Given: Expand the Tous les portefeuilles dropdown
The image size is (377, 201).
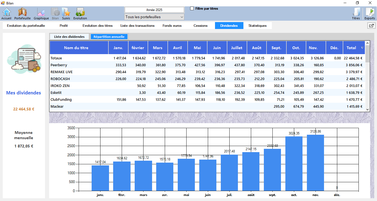Looking at the screenshot, I should coord(154,17).
